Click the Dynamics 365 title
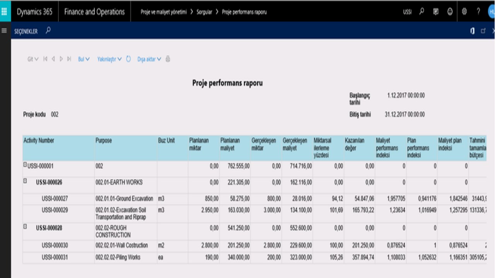Viewport: 495px width, 278px height. tap(34, 12)
